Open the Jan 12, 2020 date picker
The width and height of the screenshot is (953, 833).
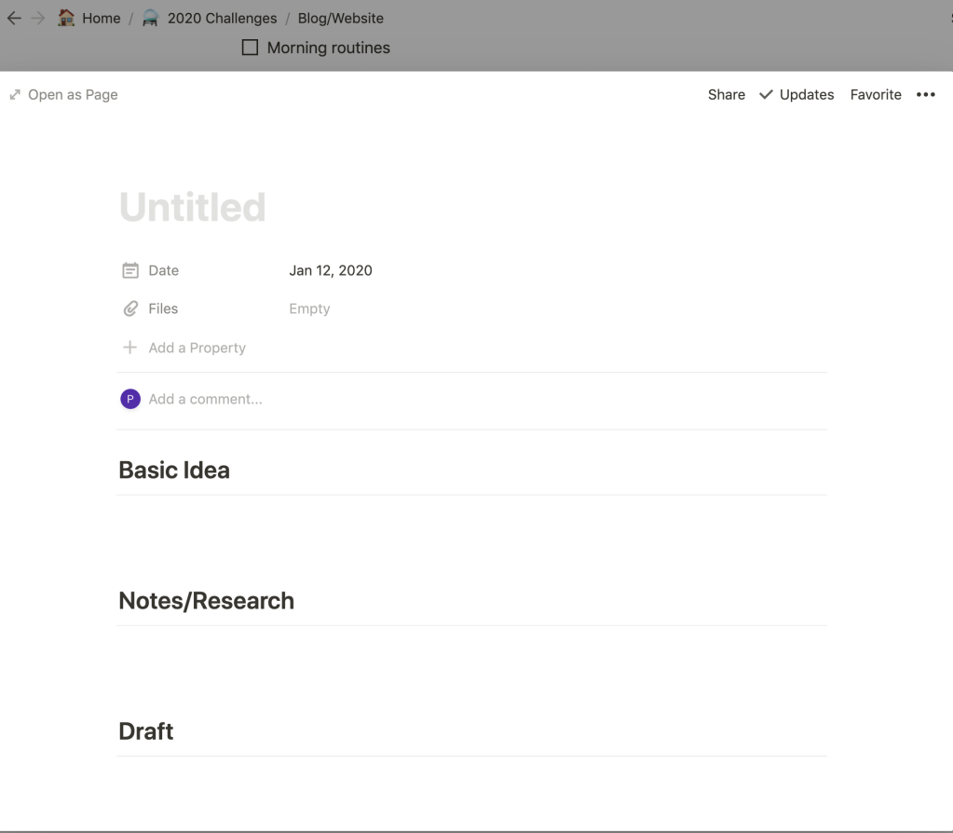coord(331,271)
